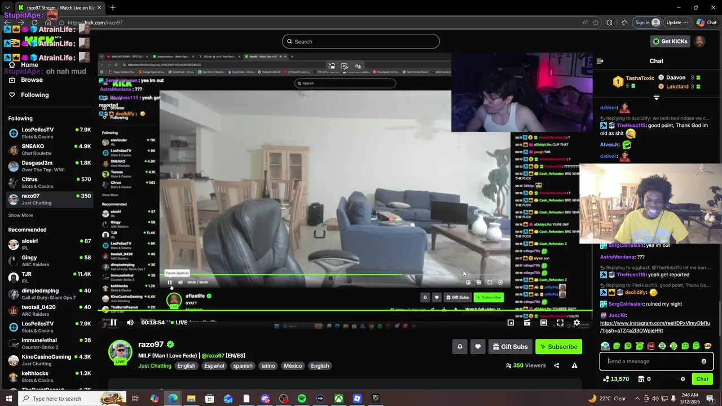
Task: Open browser Update menu button
Action: pos(677,23)
